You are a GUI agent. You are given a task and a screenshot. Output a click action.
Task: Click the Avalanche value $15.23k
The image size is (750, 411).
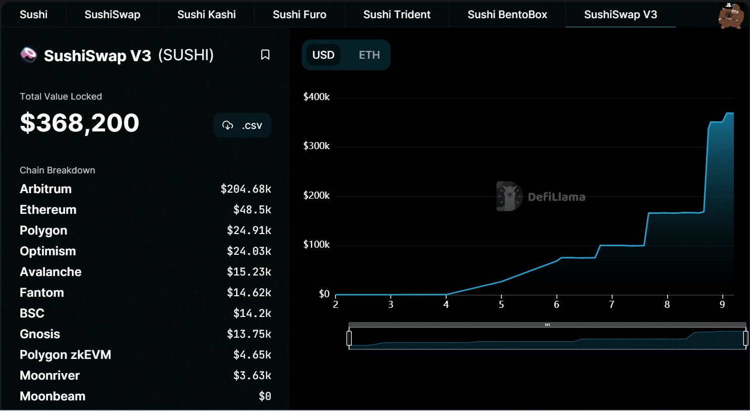pyautogui.click(x=249, y=272)
